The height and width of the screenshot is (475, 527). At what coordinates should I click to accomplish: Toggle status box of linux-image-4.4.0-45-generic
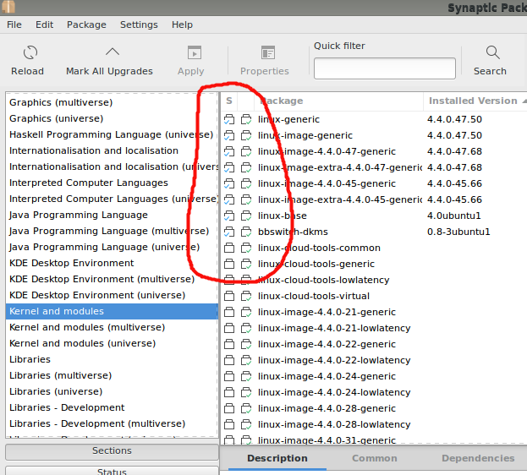click(229, 183)
